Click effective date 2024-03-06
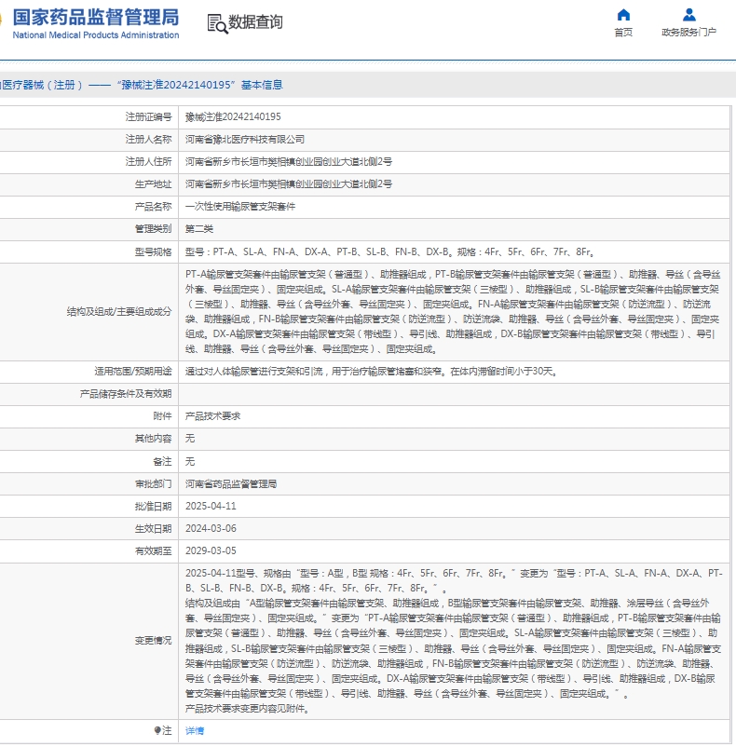Viewport: 736px width, 747px height. pos(211,529)
